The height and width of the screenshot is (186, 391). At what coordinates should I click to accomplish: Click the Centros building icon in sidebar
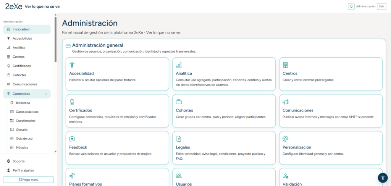tap(8, 57)
